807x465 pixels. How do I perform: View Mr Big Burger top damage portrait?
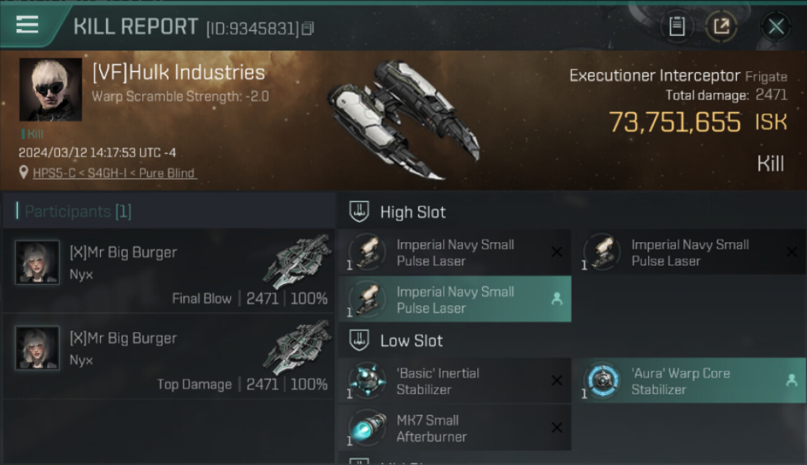pos(37,348)
